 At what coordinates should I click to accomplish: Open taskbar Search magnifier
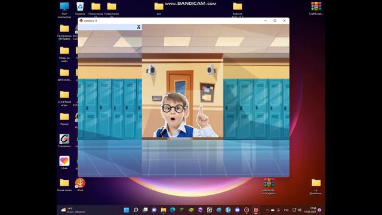[x=135, y=210]
